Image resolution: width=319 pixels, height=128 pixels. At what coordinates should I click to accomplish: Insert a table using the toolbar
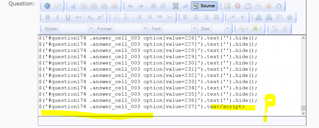pos(247,6)
